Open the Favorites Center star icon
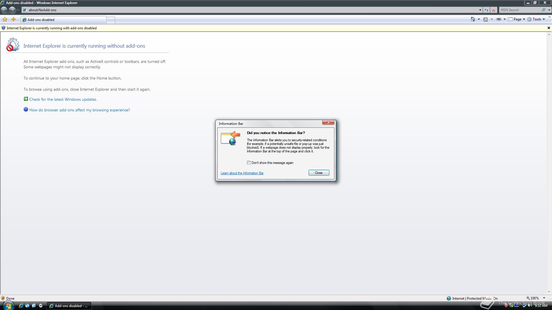 tap(5, 20)
